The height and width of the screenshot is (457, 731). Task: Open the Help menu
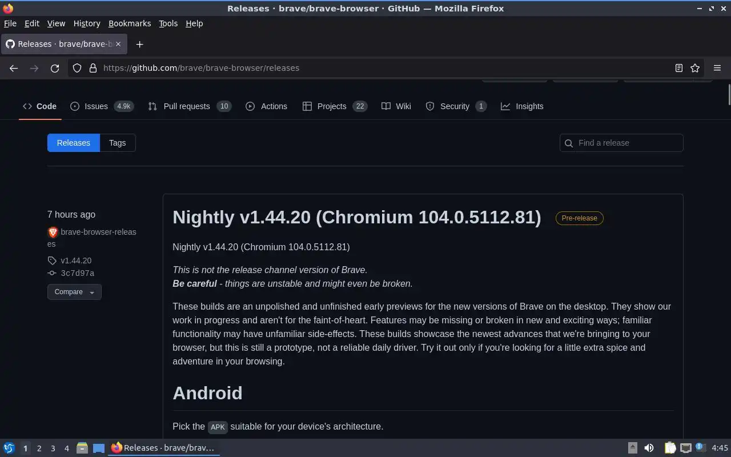pyautogui.click(x=194, y=23)
